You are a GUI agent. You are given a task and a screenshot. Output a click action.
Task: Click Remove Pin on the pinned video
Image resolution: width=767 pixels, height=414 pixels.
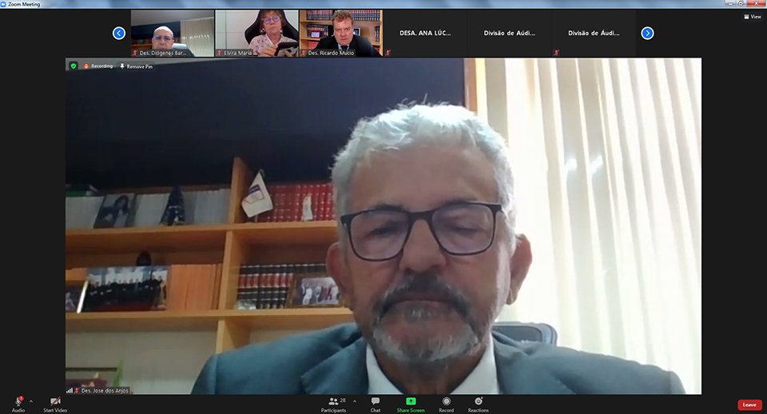[136, 66]
